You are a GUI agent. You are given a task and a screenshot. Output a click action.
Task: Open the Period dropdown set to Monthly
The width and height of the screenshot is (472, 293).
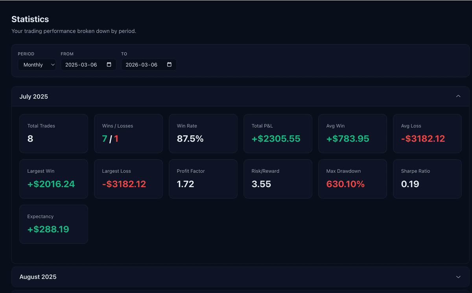pyautogui.click(x=37, y=65)
